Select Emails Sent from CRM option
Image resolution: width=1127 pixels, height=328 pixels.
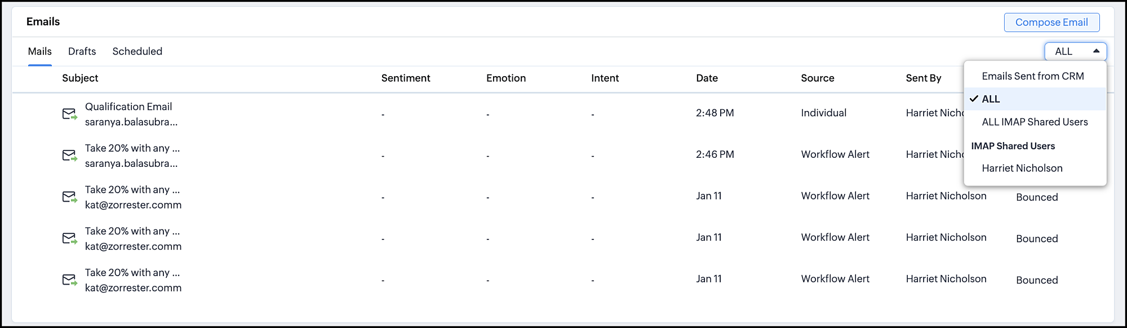[x=1032, y=76]
